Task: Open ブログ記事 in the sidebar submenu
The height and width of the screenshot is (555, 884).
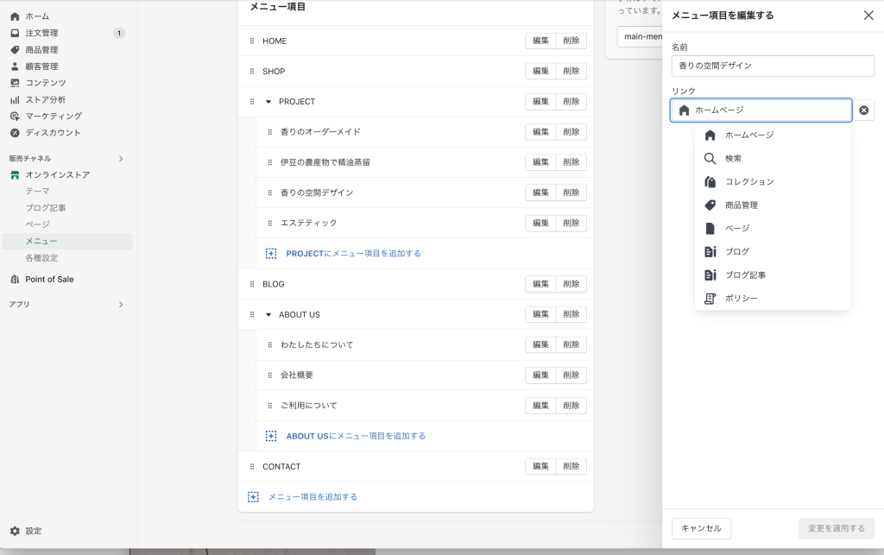Action: (46, 208)
